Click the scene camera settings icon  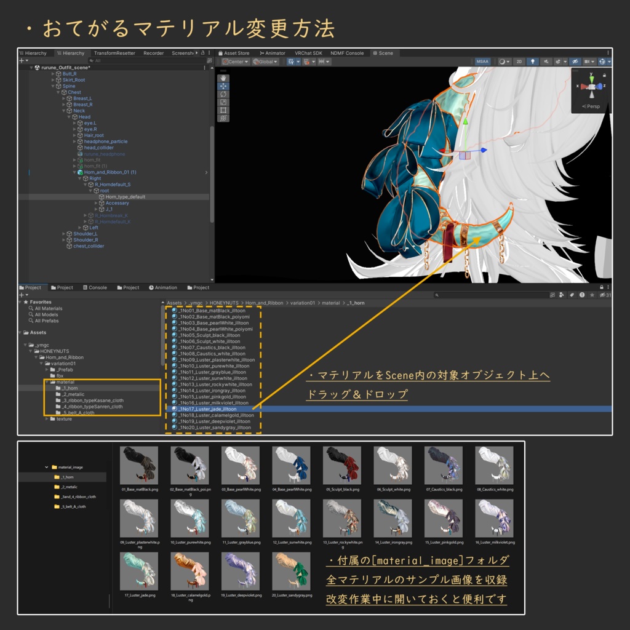[x=588, y=62]
